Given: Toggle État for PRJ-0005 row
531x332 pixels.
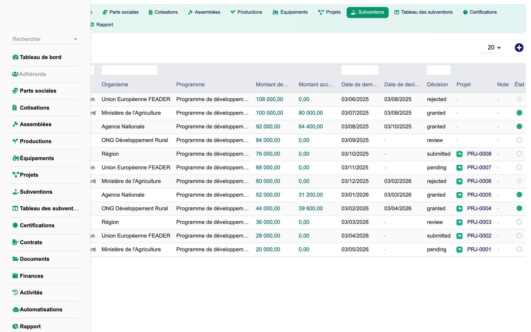Looking at the screenshot, I should pyautogui.click(x=519, y=194).
